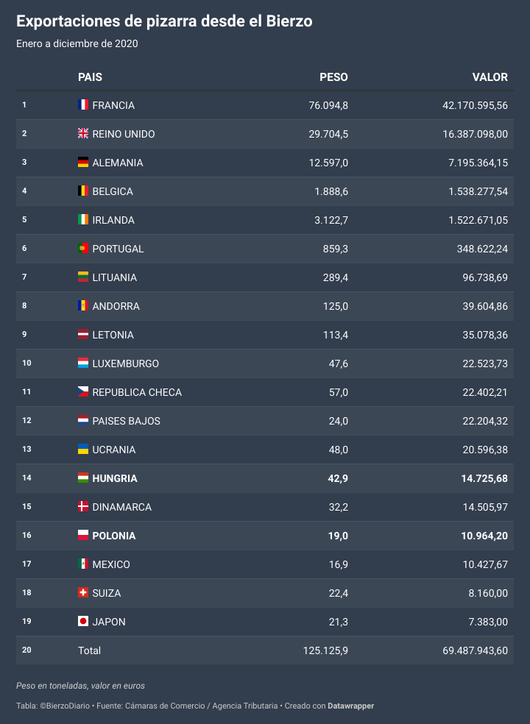Select the Andorra flag icon
Screen dimensions: 530x724
(82, 305)
